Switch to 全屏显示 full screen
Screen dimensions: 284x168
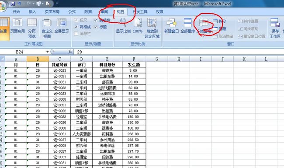62,26
